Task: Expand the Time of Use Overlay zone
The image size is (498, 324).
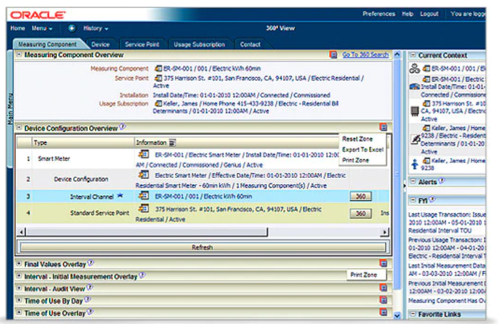Action: pyautogui.click(x=19, y=313)
